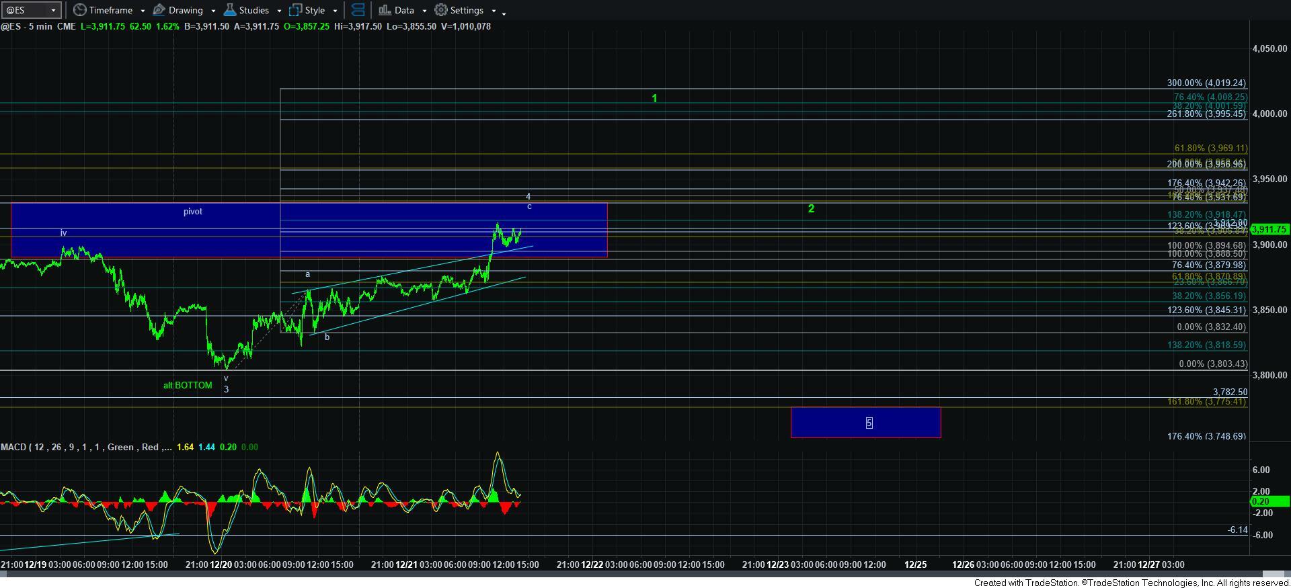Click the Drawing pencil icon
Viewport: 1291px width, 588px height.
(159, 10)
